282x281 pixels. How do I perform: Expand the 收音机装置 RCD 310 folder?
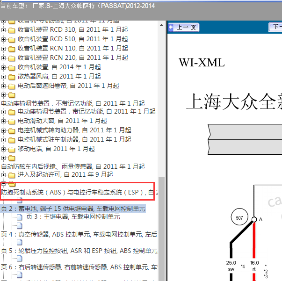[x=3, y=30]
